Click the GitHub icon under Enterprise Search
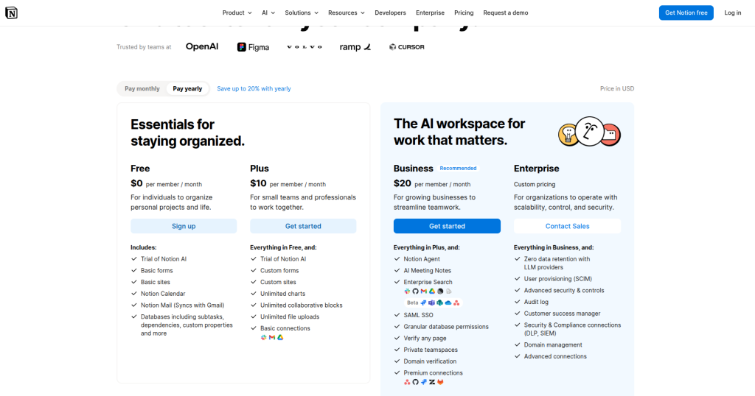755x396 pixels. [416, 291]
